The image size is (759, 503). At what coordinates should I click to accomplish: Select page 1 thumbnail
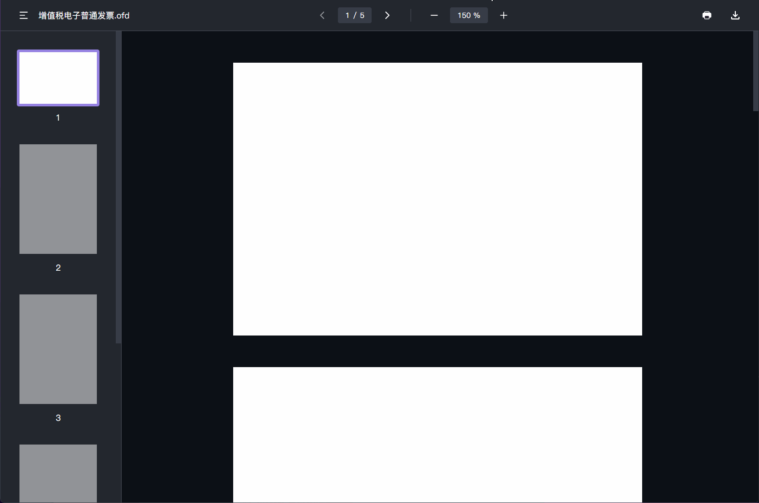pos(58,78)
